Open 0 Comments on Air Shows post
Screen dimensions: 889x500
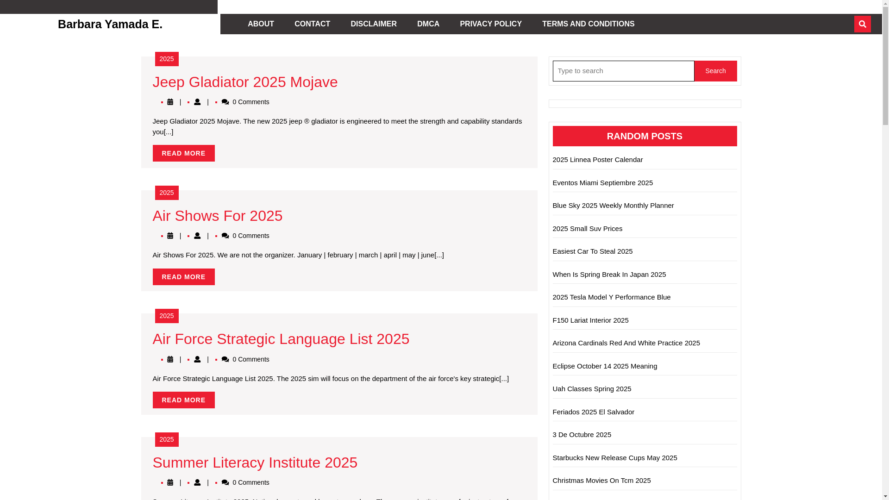pyautogui.click(x=251, y=236)
